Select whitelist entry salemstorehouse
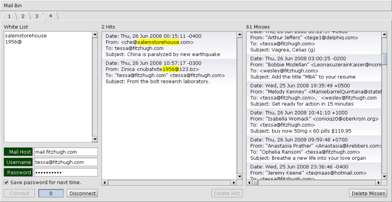This screenshot has height=202, width=392. pyautogui.click(x=26, y=36)
